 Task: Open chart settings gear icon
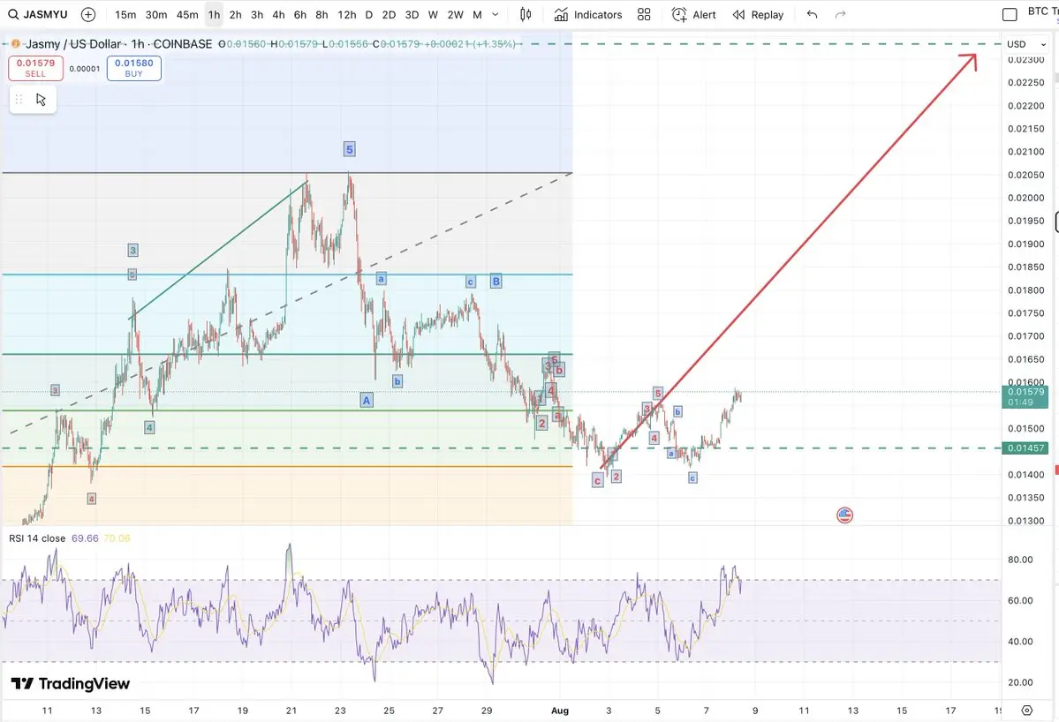[1026, 710]
